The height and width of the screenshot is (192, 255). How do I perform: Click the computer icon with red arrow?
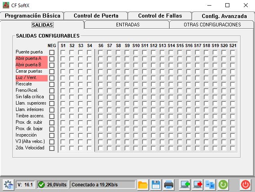pos(197,184)
